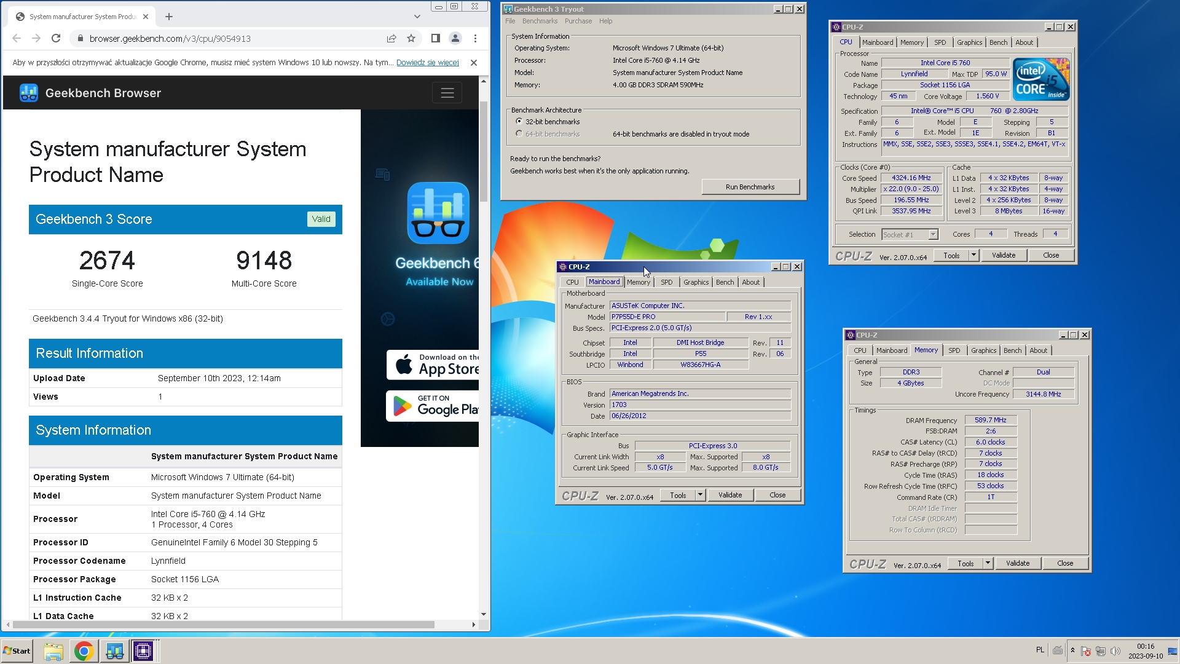
Task: Switch to Mainboard tab in top CPU-Z window
Action: 878,42
